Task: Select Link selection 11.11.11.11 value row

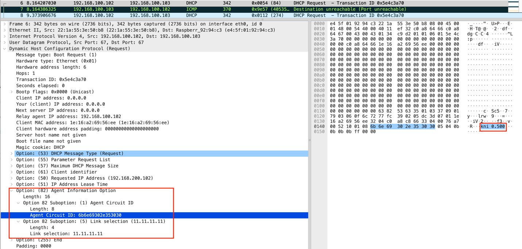Action: pos(66,234)
